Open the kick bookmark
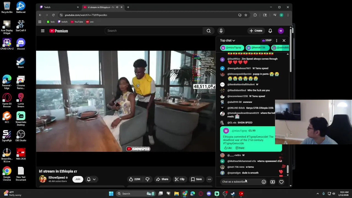Viewport: 352px width, 198px height. coord(51,22)
